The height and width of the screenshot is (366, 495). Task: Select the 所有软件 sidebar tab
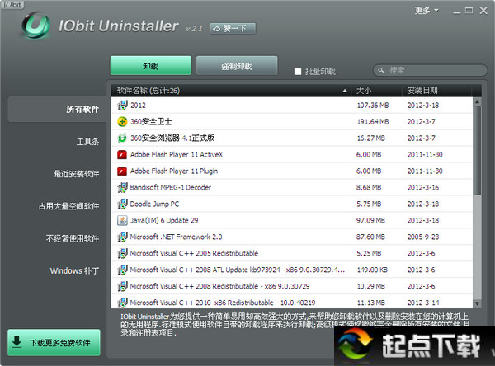pyautogui.click(x=57, y=109)
